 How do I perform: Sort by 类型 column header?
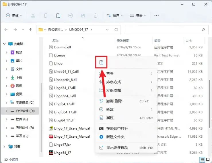[x=157, y=41]
